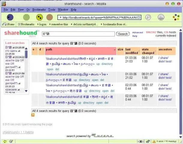Click the yellow reload circle icon
This screenshot has height=144, width=183.
pyautogui.click(x=40, y=17)
